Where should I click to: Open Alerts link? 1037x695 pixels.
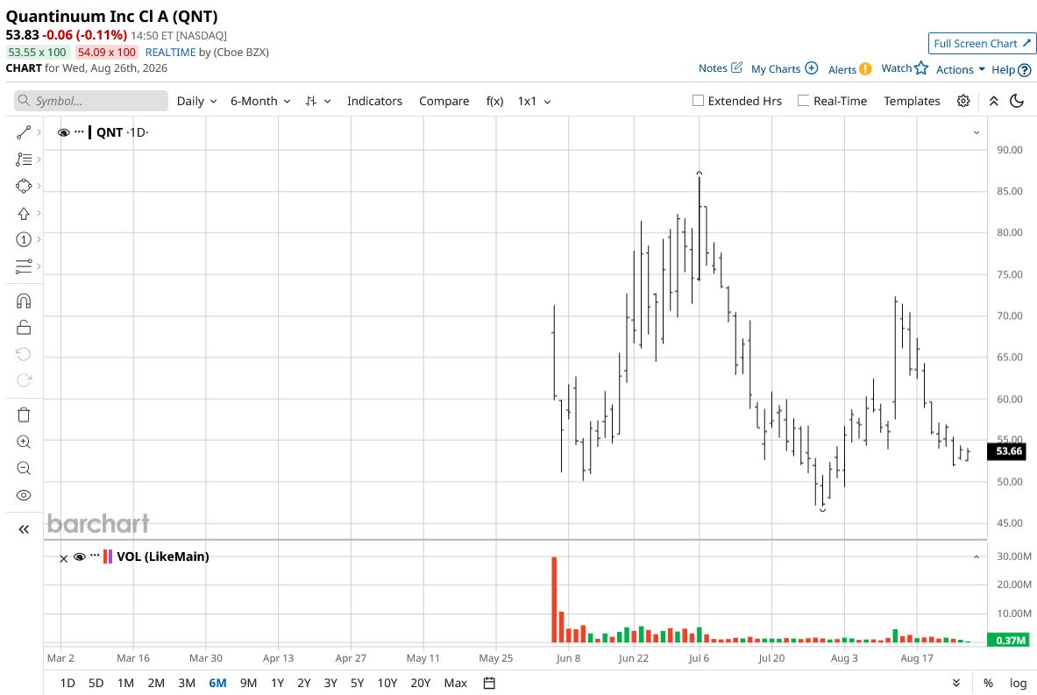point(849,69)
